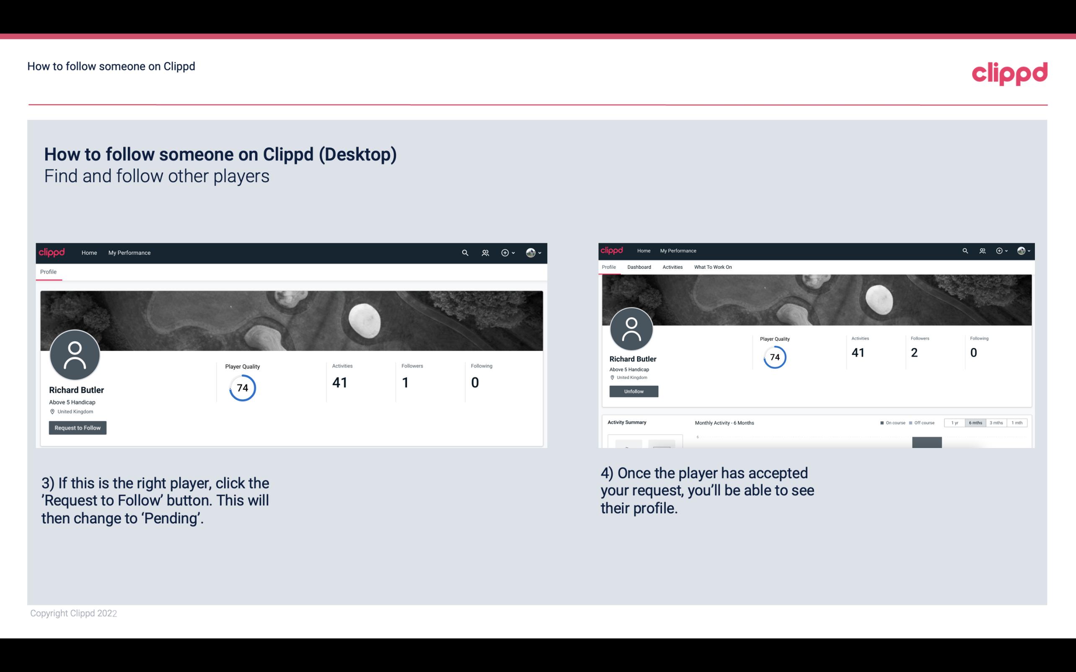Image resolution: width=1076 pixels, height=672 pixels.
Task: Select the 'What To Work On' tab on right
Action: (712, 267)
